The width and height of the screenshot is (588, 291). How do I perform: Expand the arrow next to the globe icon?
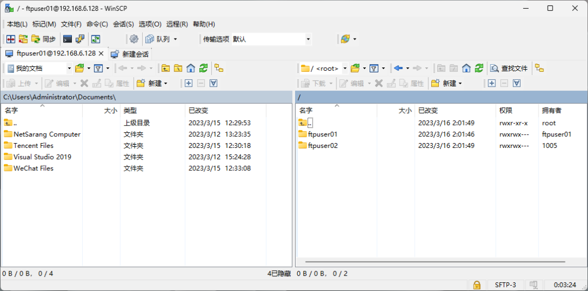click(354, 39)
